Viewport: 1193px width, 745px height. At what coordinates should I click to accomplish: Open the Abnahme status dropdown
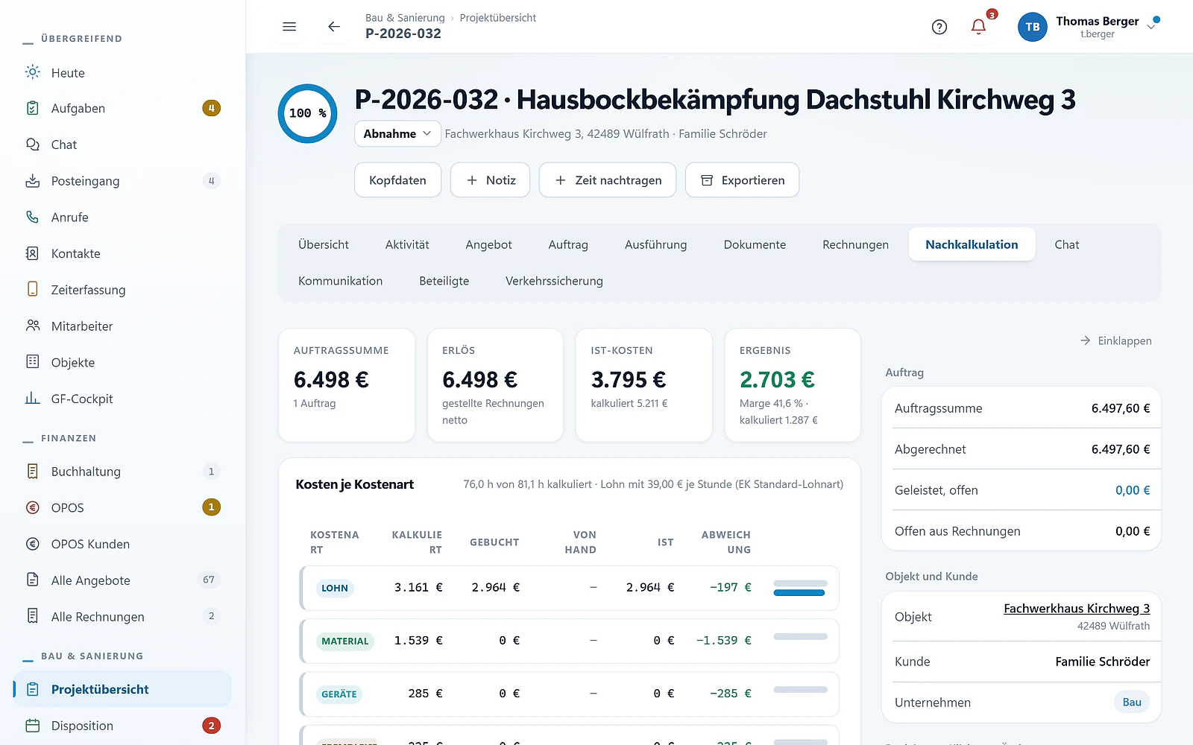397,134
